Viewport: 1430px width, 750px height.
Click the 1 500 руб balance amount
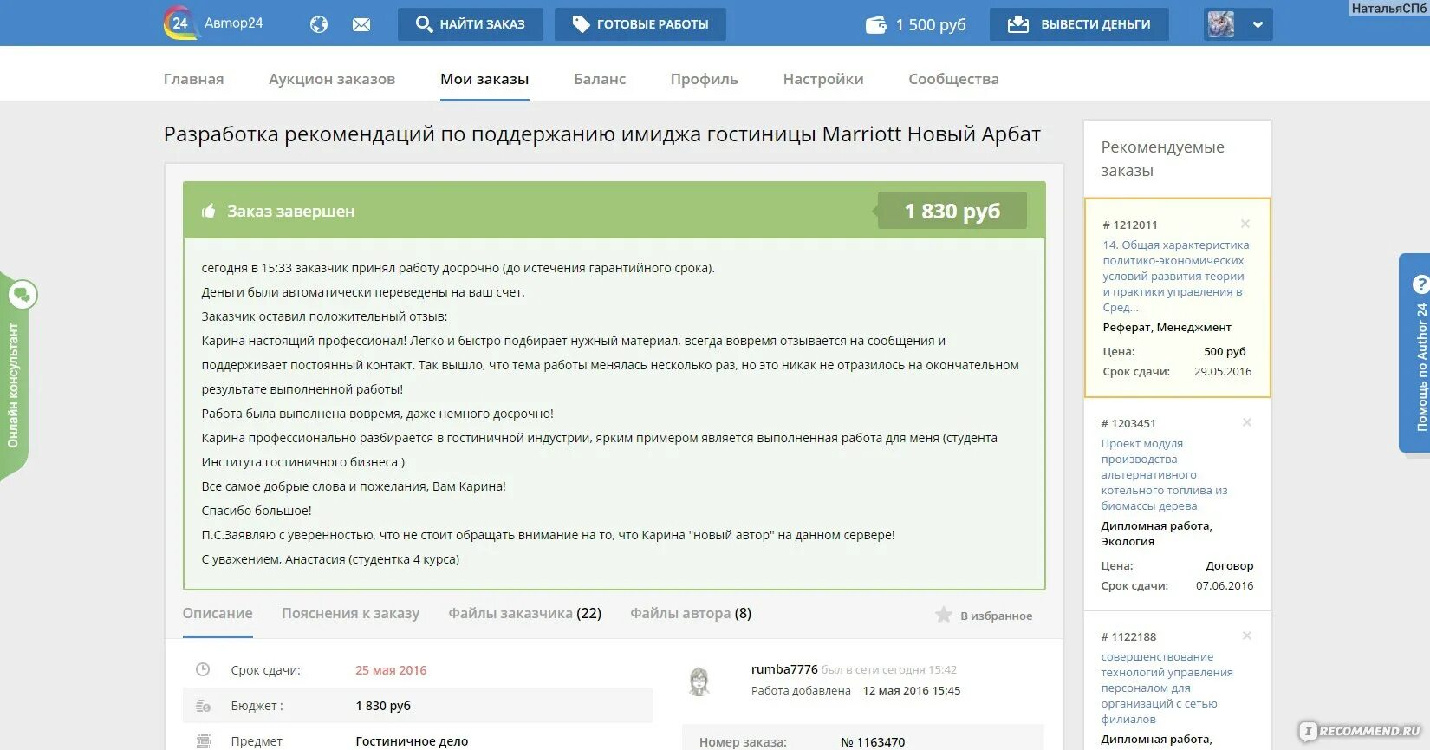(931, 24)
